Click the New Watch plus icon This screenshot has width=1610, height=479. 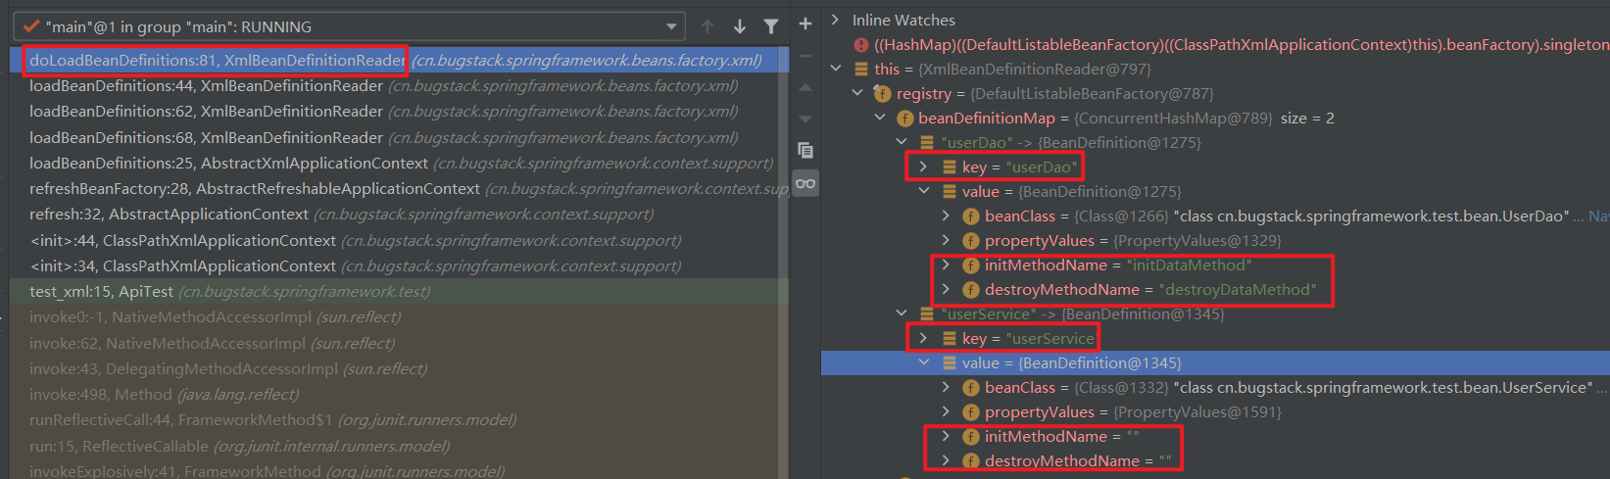point(805,24)
